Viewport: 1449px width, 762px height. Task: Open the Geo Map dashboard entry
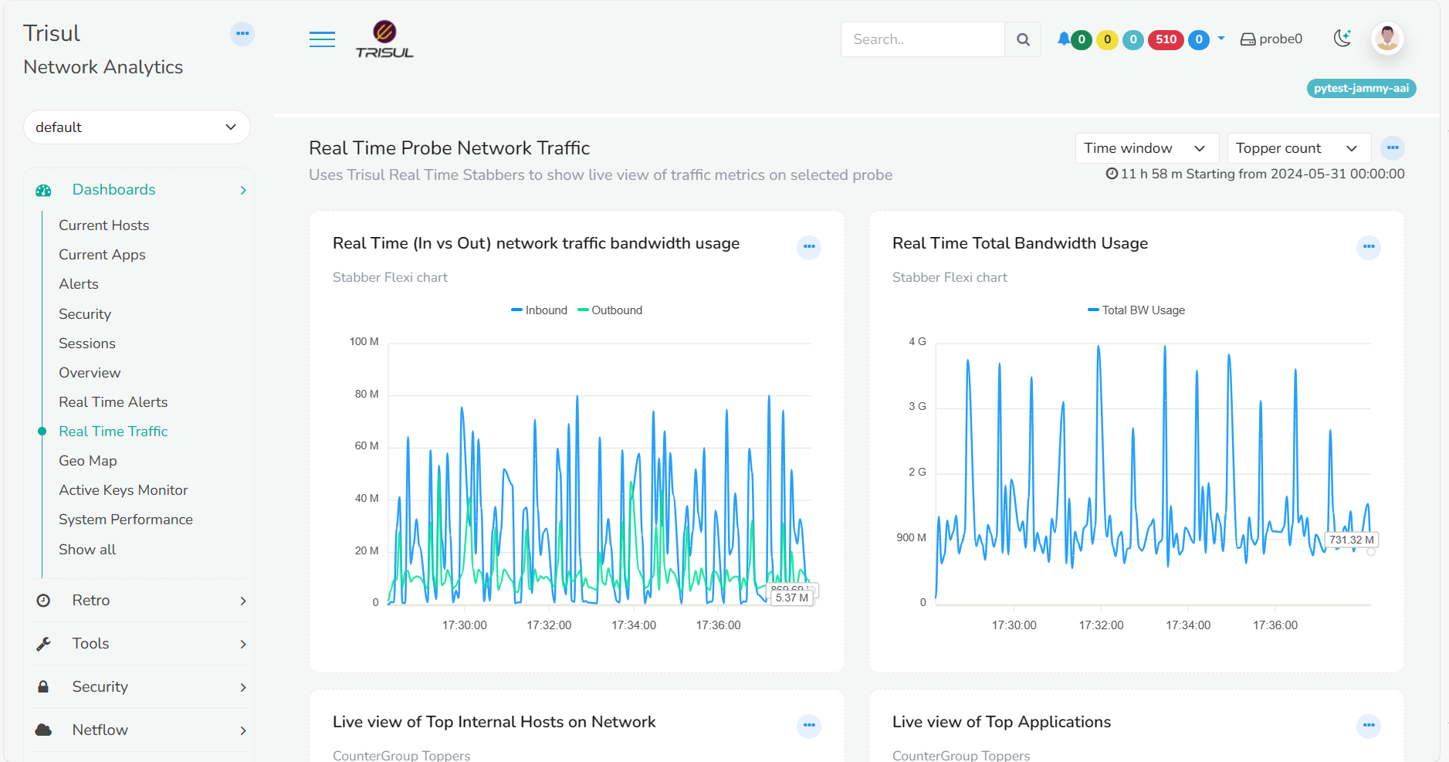click(88, 460)
